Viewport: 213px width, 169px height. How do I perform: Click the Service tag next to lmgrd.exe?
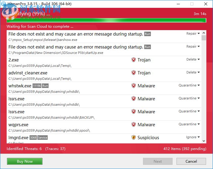pyautogui.click(x=43, y=138)
